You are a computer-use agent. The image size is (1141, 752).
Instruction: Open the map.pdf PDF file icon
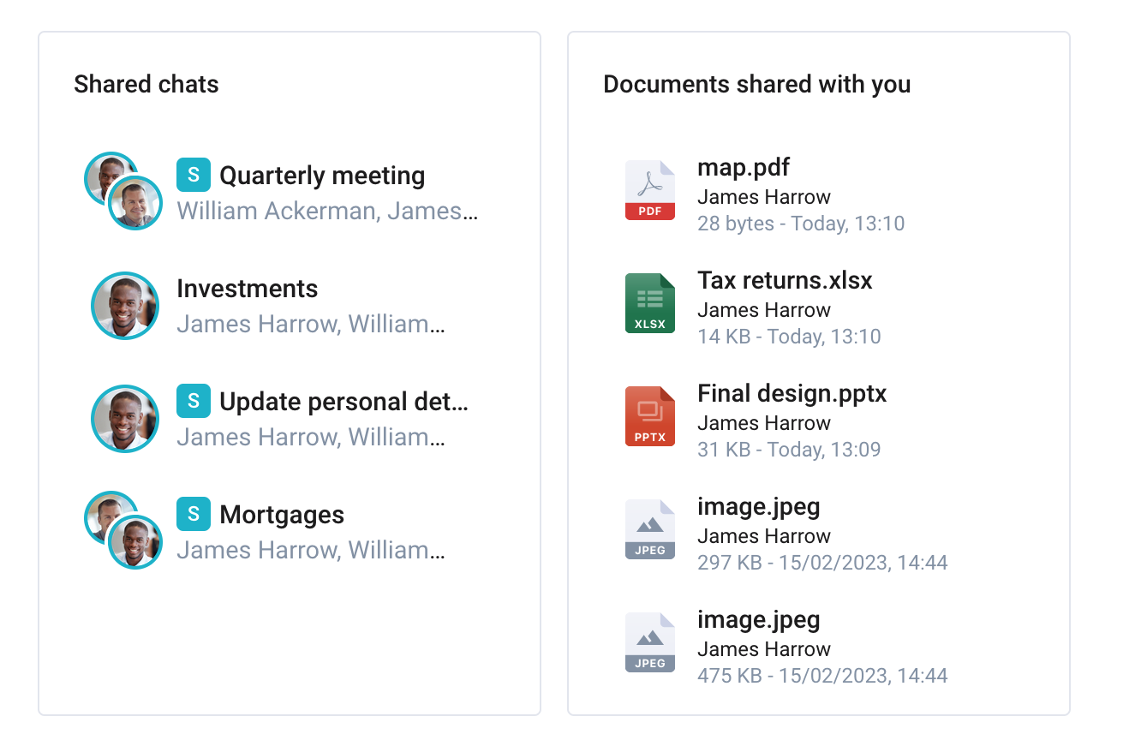[650, 190]
